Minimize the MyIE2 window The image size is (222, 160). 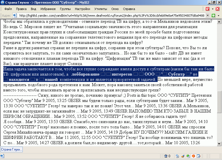click(x=210, y=2)
